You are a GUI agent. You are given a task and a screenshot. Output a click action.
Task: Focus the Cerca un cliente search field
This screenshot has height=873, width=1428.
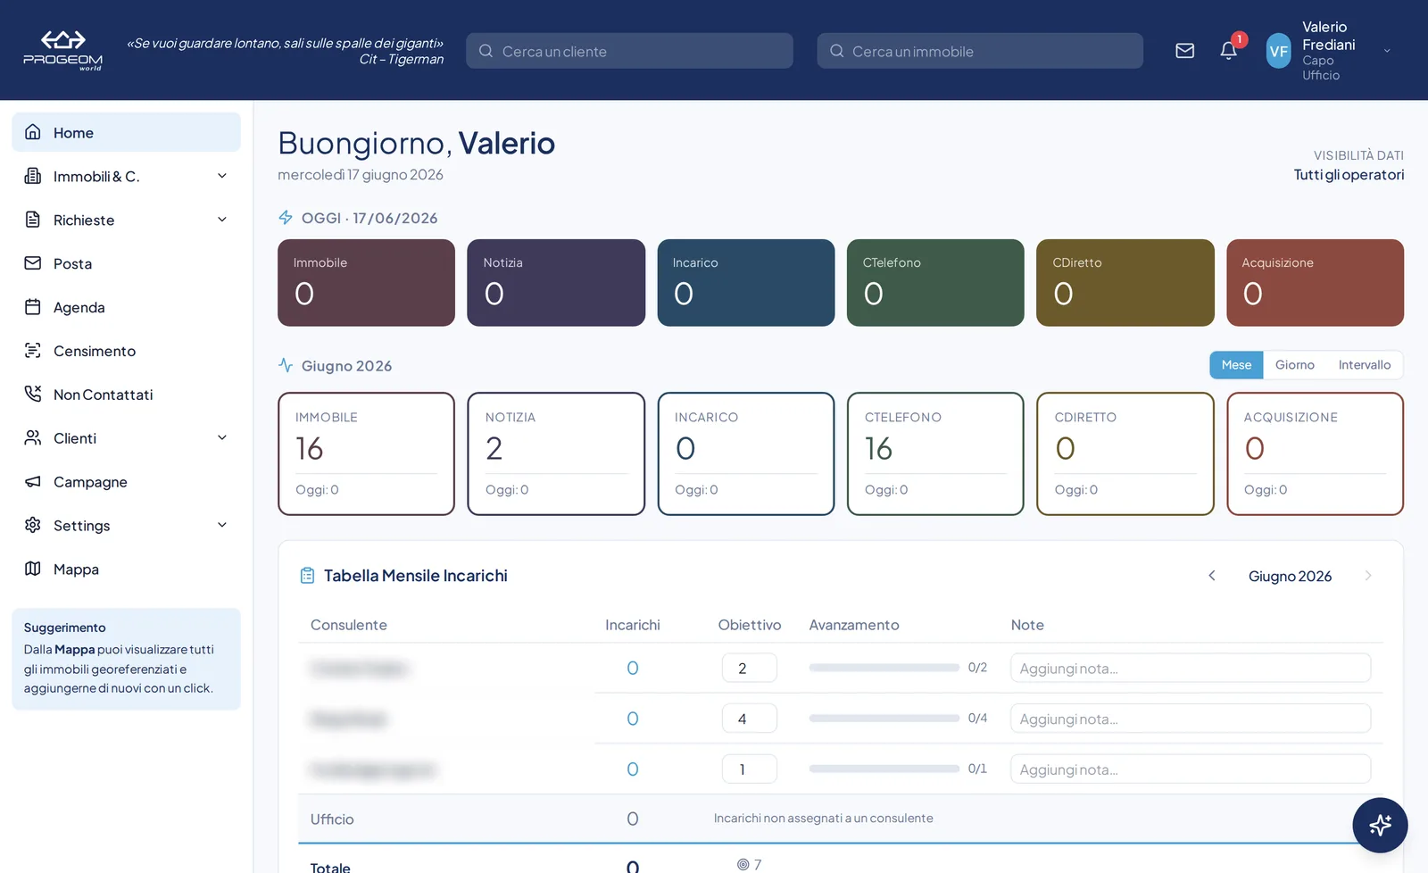point(629,51)
